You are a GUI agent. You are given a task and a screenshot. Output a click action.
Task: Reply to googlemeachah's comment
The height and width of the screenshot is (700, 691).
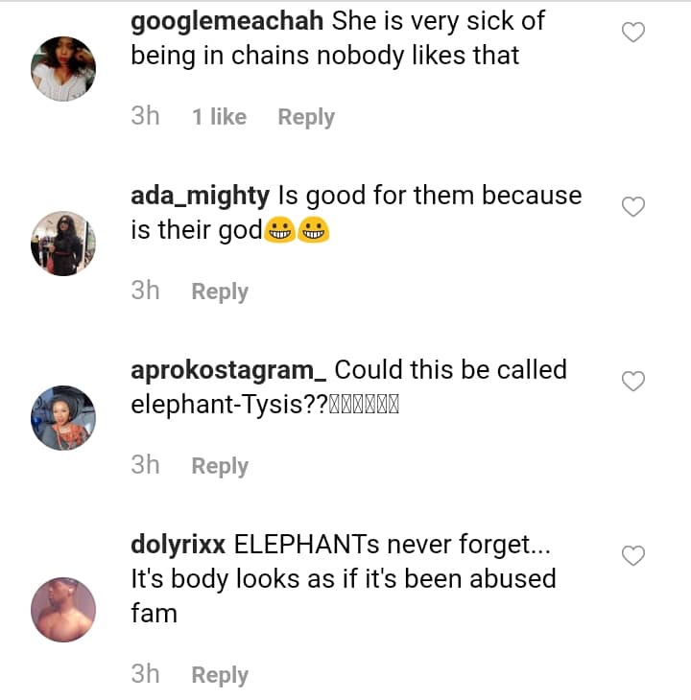306,117
